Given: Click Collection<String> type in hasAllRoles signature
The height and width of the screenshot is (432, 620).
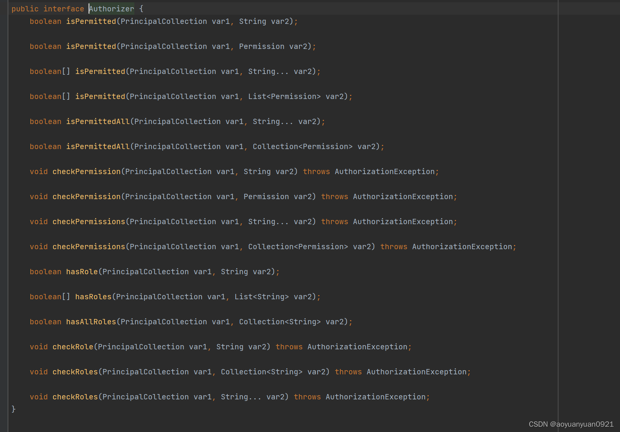Looking at the screenshot, I should coord(280,322).
